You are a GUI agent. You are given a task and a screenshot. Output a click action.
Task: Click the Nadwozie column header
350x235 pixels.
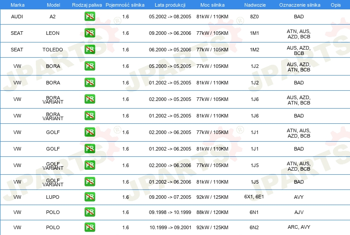[255, 5]
